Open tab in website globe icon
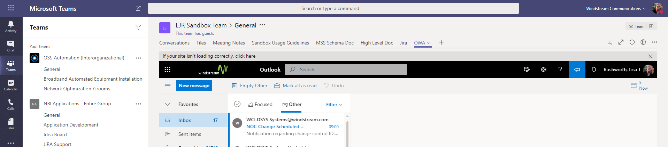This screenshot has width=668, height=147. click(x=643, y=42)
